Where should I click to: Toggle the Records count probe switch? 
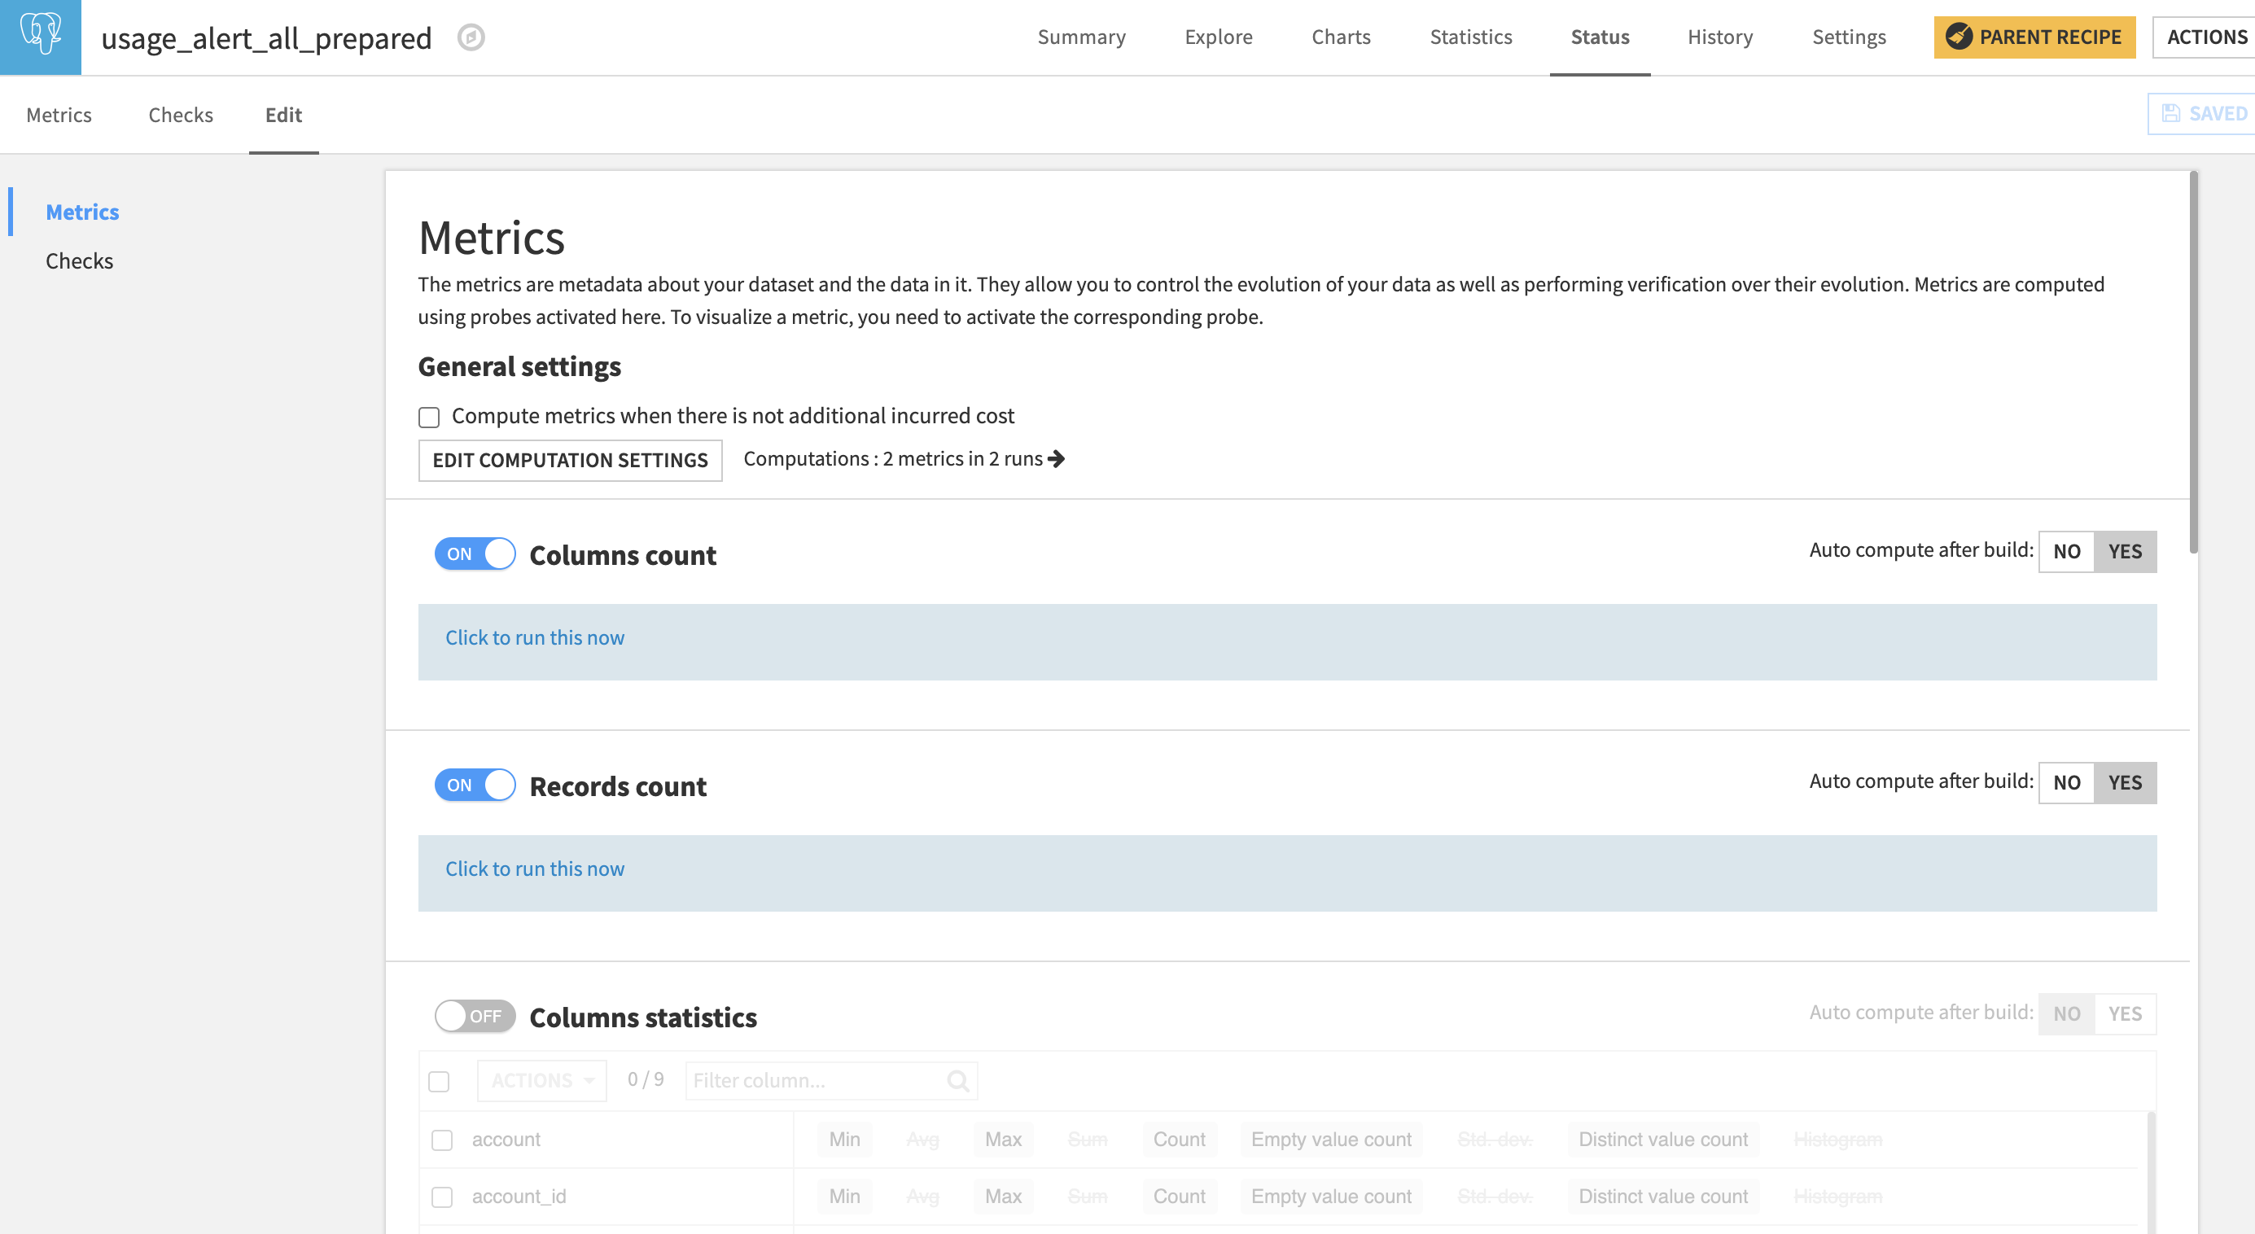[x=475, y=785]
